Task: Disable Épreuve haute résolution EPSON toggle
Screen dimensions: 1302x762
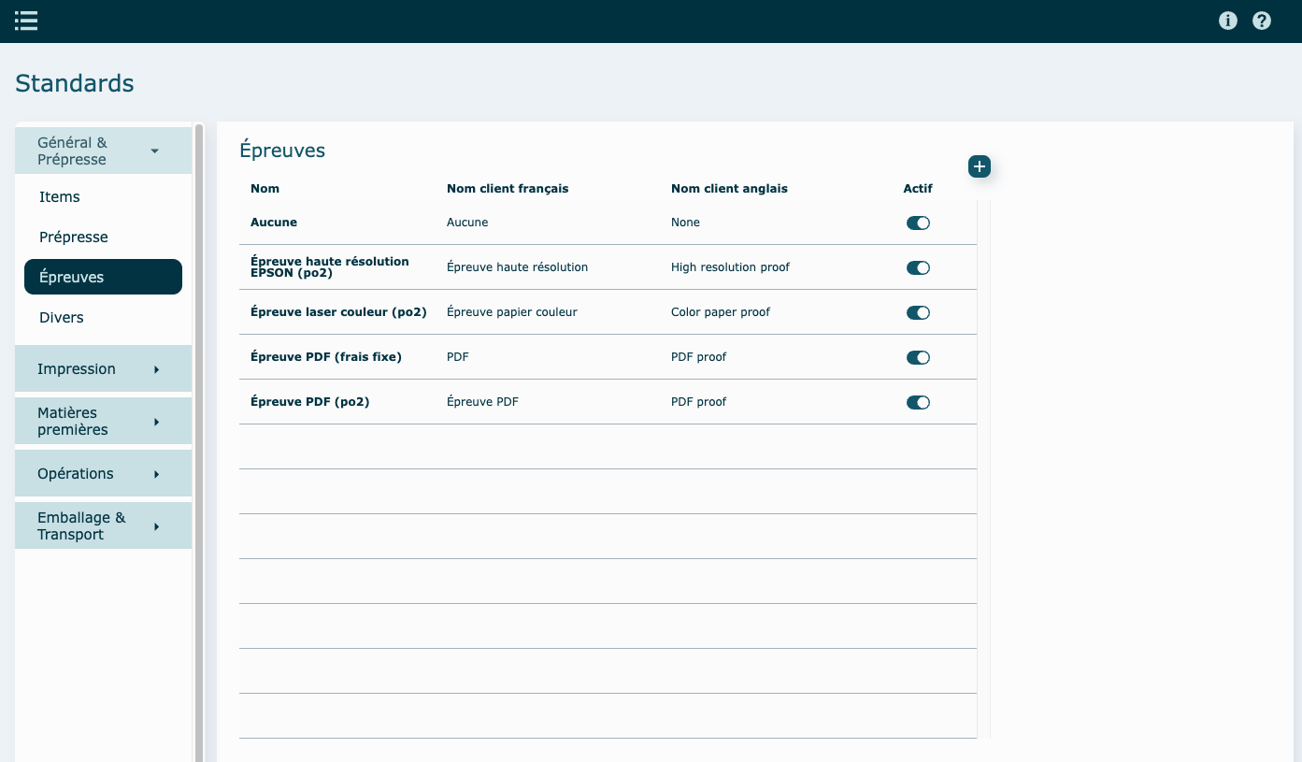Action: 918,268
